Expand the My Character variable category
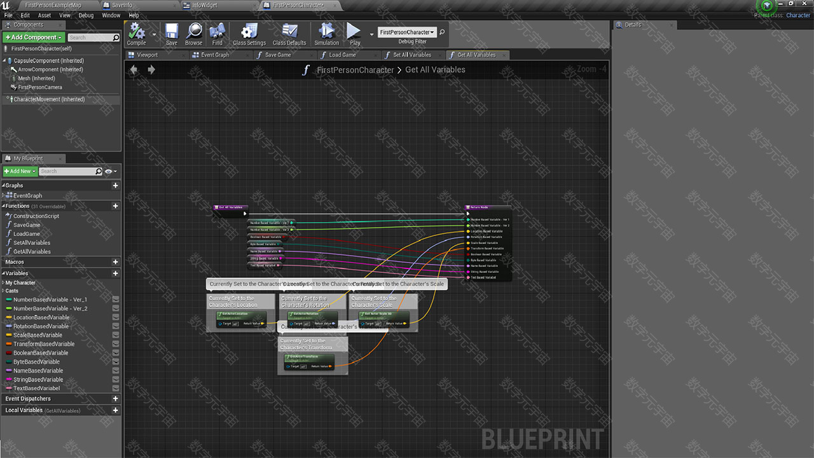The width and height of the screenshot is (814, 458). pyautogui.click(x=3, y=282)
